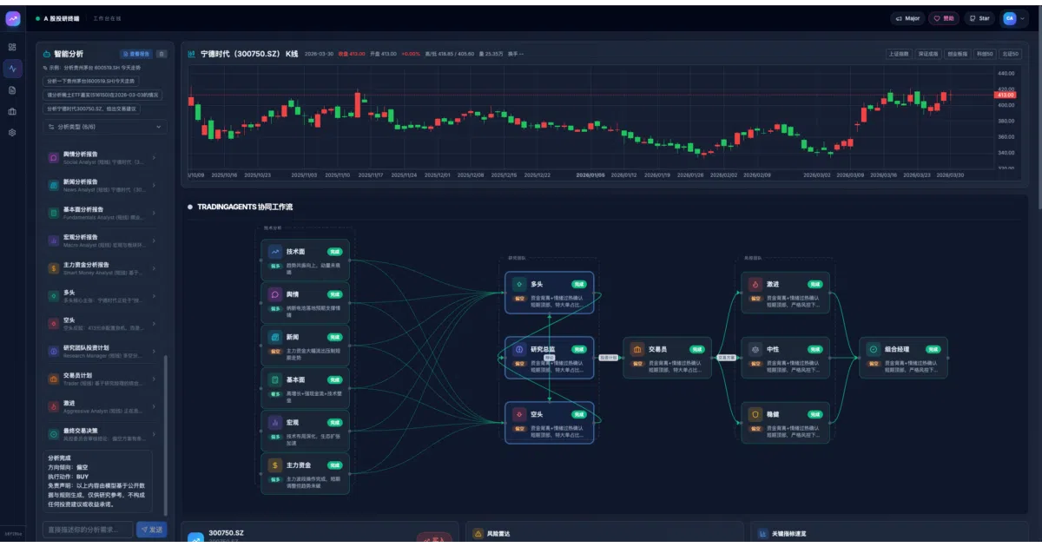This screenshot has width=1042, height=547.
Task: Select the activity pulse icon in sidebar
Action: tap(12, 69)
